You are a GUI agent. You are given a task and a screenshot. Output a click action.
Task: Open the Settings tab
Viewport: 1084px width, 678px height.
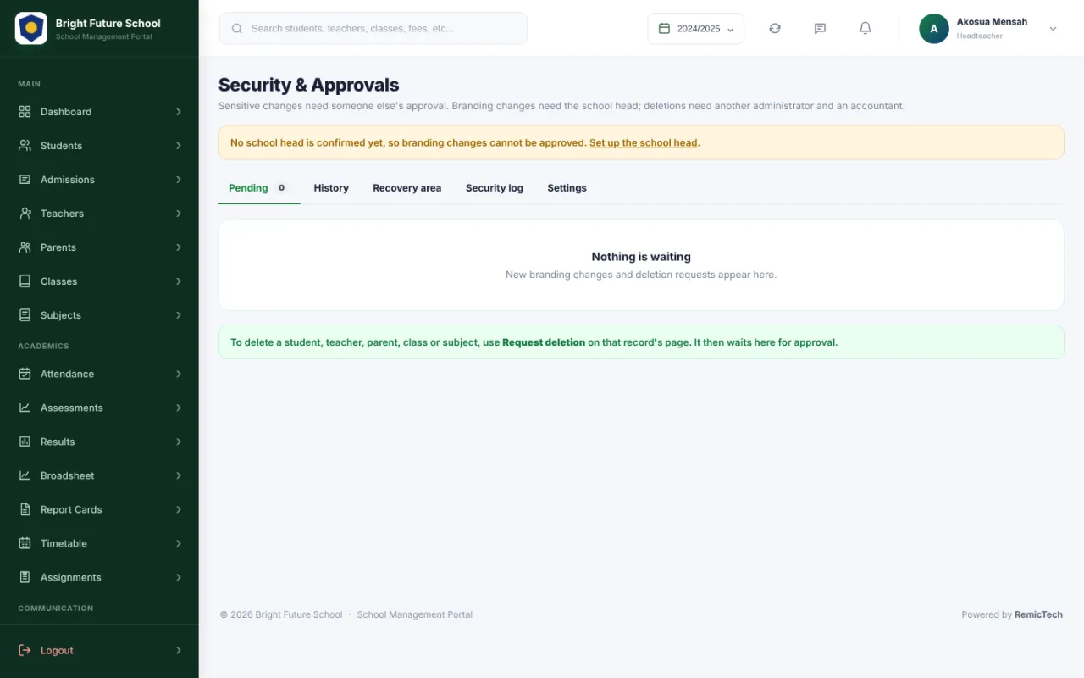click(567, 188)
